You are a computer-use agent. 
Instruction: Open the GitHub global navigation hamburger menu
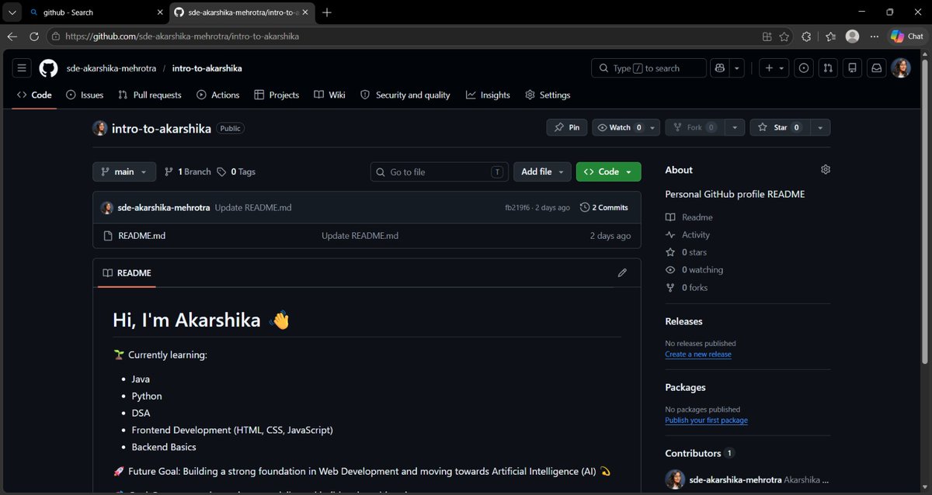(x=22, y=68)
